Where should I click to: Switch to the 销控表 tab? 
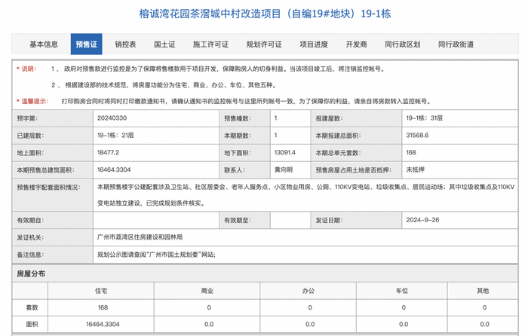[125, 44]
